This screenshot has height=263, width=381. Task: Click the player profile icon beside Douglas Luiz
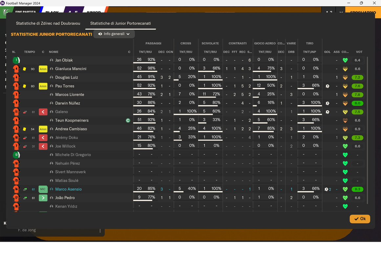(52, 78)
